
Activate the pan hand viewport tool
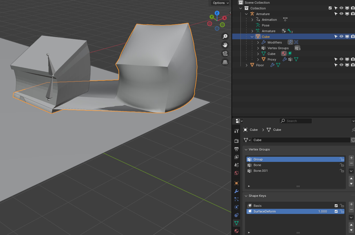[x=225, y=45]
